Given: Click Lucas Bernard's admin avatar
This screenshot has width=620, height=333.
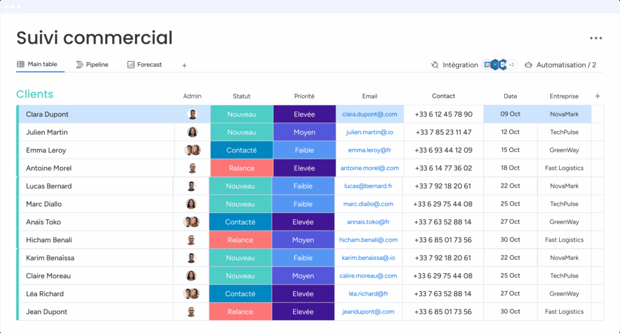Looking at the screenshot, I should [x=191, y=186].
